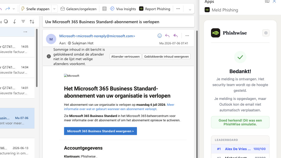Expand the ribbon with the chevron at toolbar end
This screenshot has width=281, height=158.
(190, 10)
